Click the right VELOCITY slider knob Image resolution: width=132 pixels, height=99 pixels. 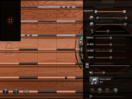click(124, 12)
